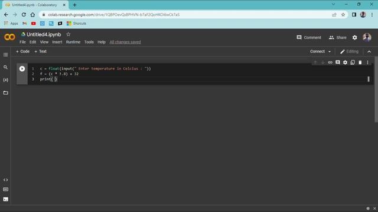
Task: Move cell up arrow icon
Action: click(315, 62)
